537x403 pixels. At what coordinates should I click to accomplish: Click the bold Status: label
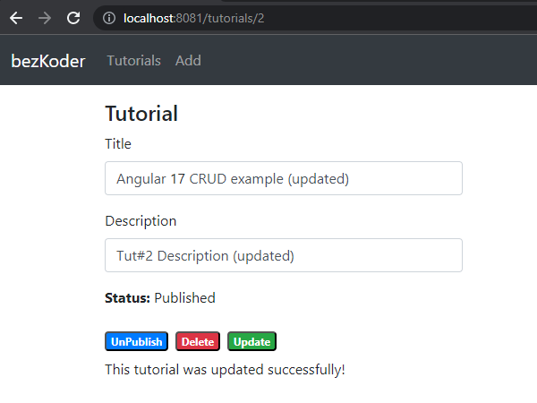(127, 298)
